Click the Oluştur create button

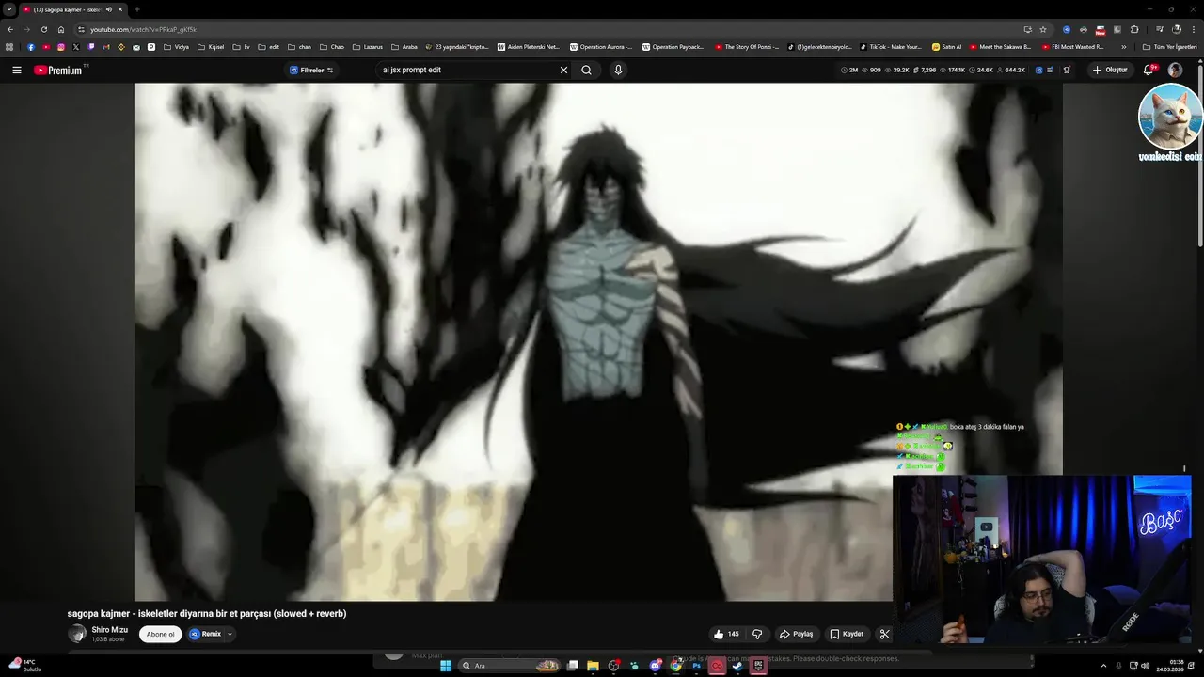pyautogui.click(x=1110, y=70)
